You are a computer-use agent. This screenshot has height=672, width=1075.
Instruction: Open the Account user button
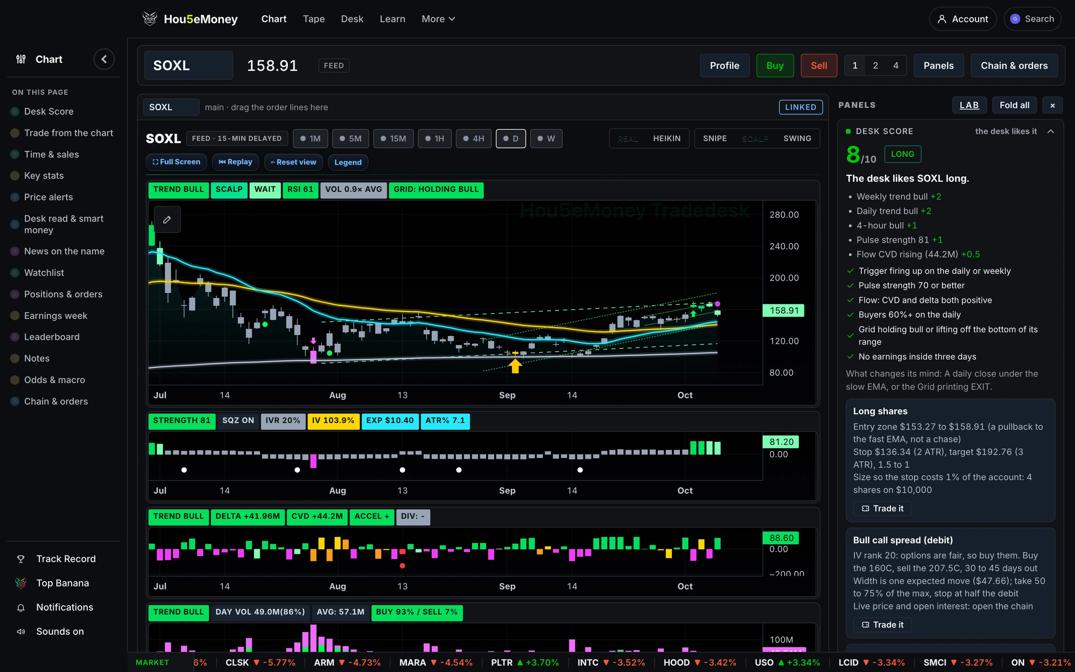click(x=963, y=19)
